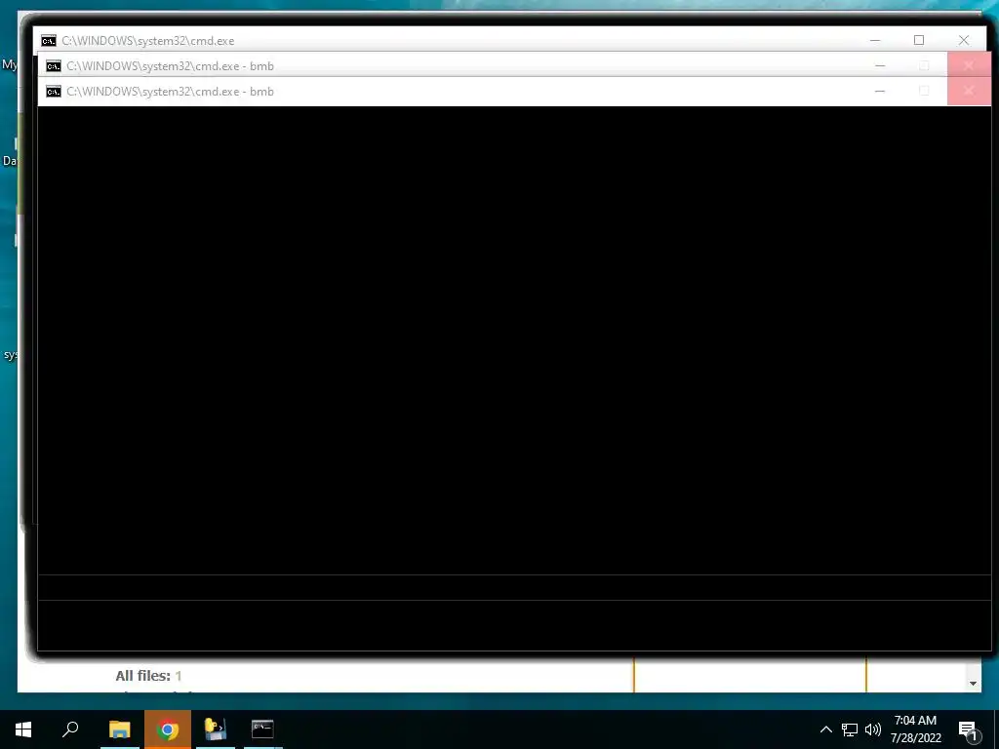
Task: Open the Windows Start menu
Action: 23,729
